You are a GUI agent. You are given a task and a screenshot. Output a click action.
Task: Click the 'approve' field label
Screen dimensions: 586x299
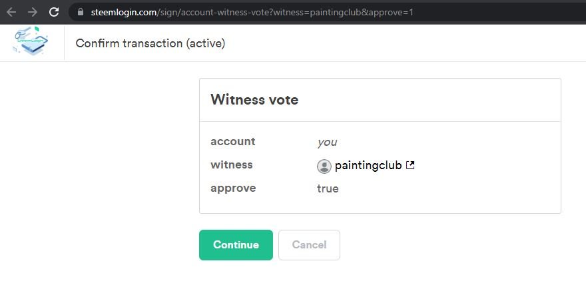pos(233,188)
